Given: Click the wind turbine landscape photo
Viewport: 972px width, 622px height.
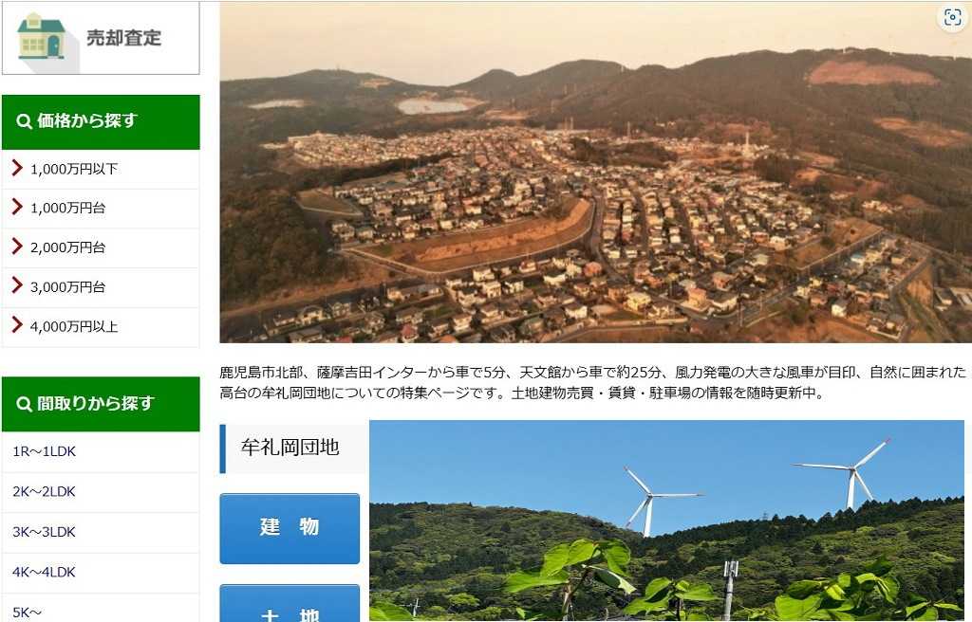Looking at the screenshot, I should point(667,521).
